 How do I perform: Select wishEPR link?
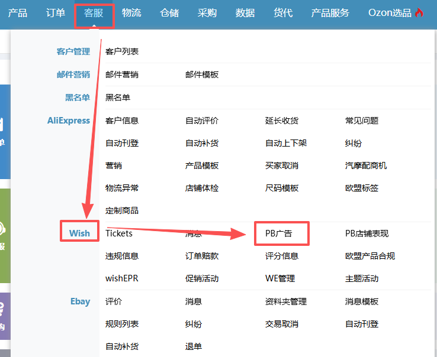pos(122,278)
